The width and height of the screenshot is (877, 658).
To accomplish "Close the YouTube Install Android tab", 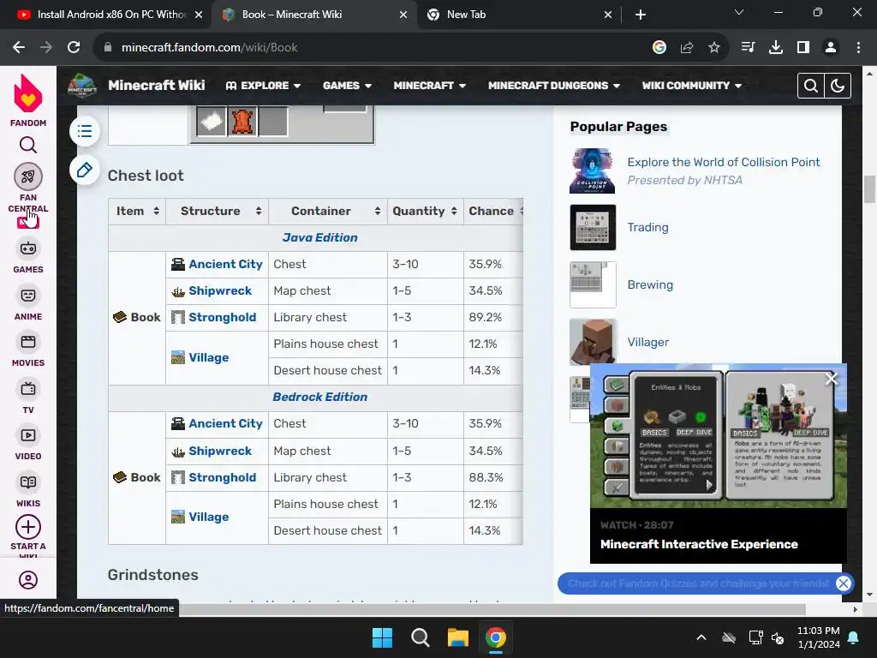I will click(x=199, y=15).
